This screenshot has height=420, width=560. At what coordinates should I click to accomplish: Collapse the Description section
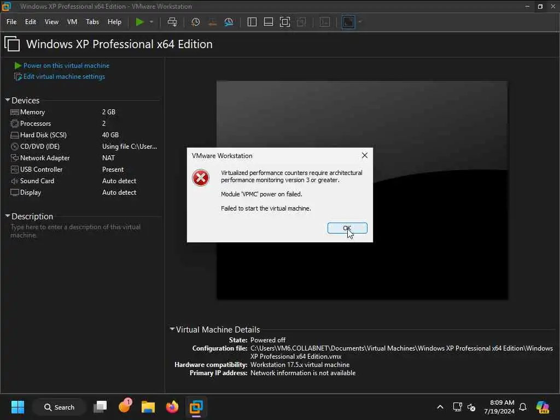(8, 215)
